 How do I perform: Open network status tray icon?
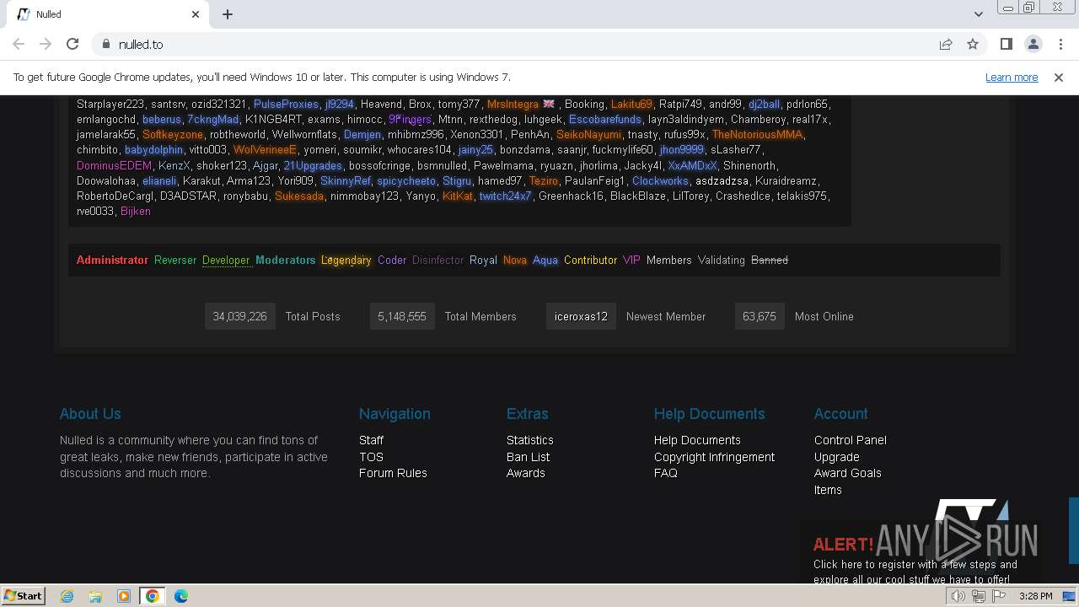(x=979, y=596)
